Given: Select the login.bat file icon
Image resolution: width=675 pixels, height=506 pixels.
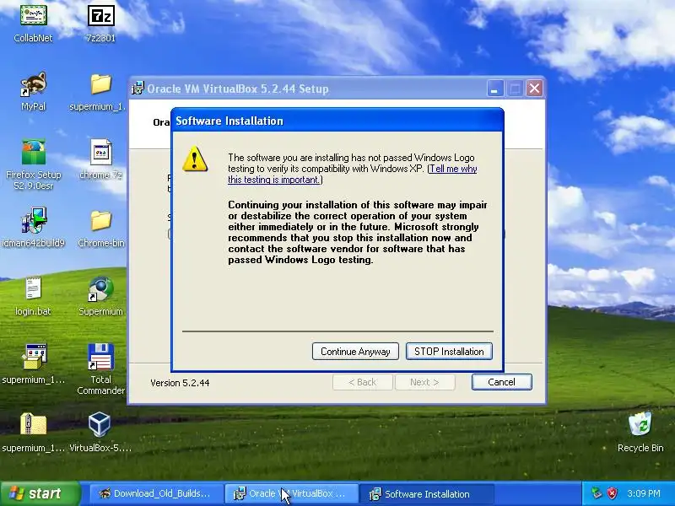Looking at the screenshot, I should (33, 288).
